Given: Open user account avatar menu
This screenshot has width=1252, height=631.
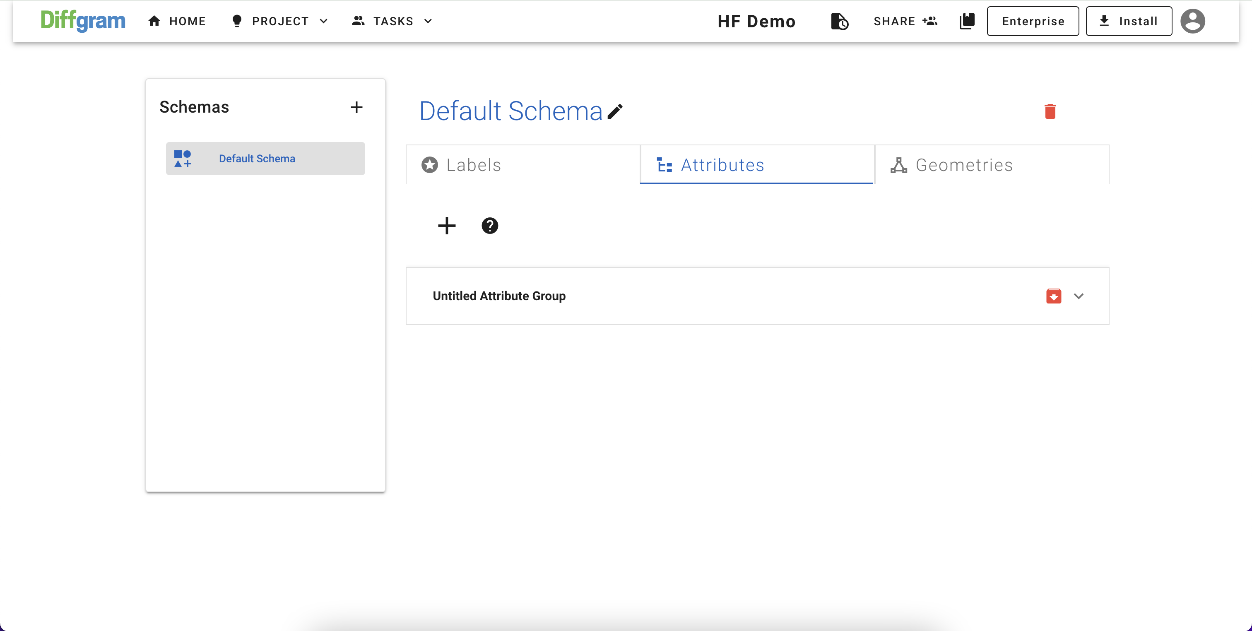Looking at the screenshot, I should point(1192,22).
